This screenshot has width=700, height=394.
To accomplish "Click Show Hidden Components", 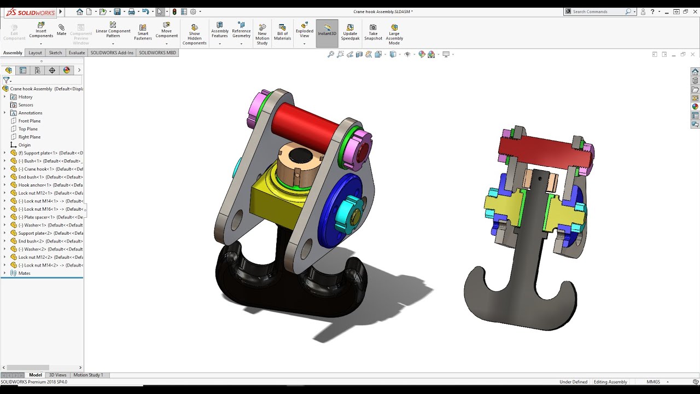I will point(194,34).
